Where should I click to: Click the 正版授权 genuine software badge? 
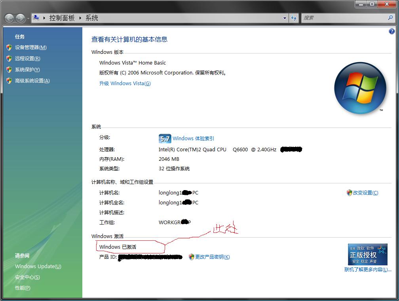[368, 254]
